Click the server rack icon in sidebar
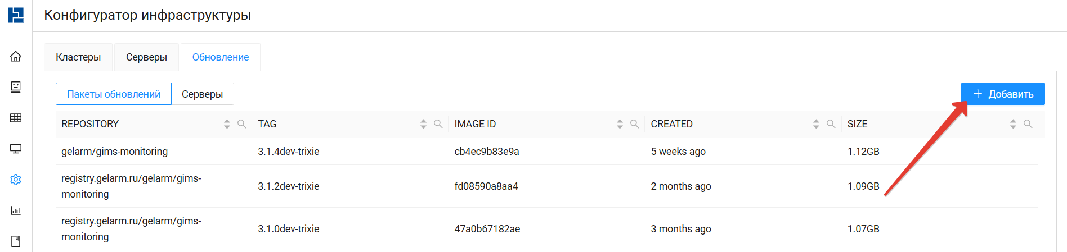The width and height of the screenshot is (1067, 252). (x=16, y=87)
